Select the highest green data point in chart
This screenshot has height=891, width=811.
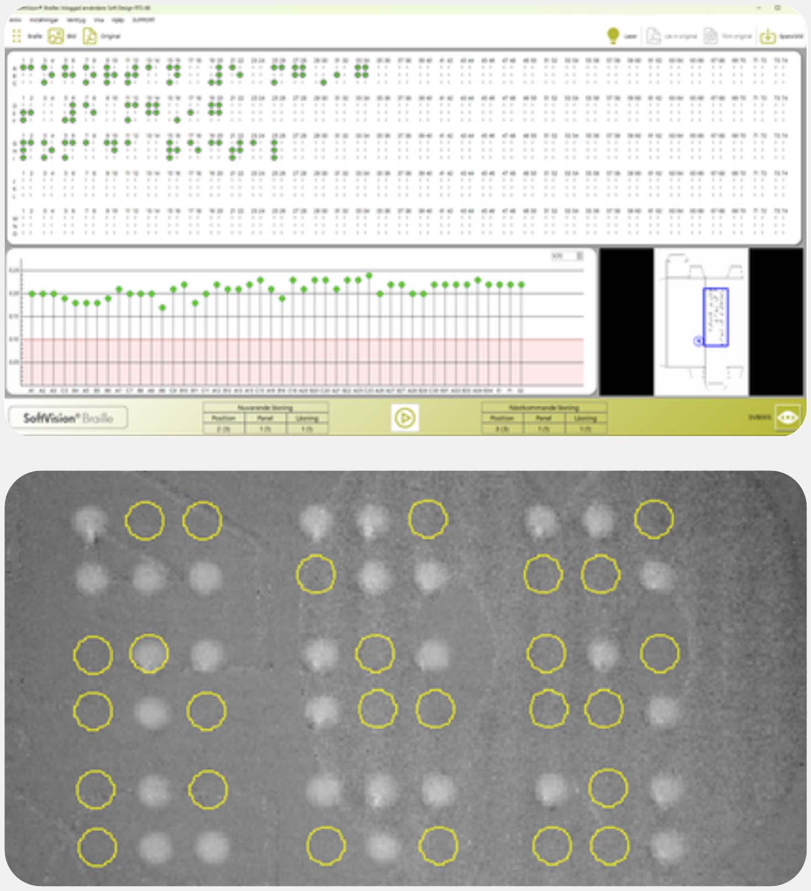[x=369, y=275]
